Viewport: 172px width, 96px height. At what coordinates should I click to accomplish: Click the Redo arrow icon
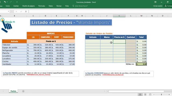11,2
